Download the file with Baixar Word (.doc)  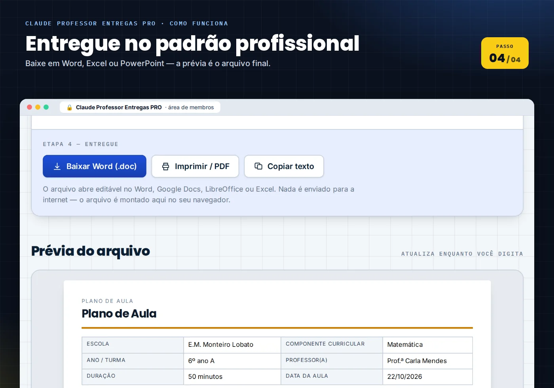click(95, 166)
